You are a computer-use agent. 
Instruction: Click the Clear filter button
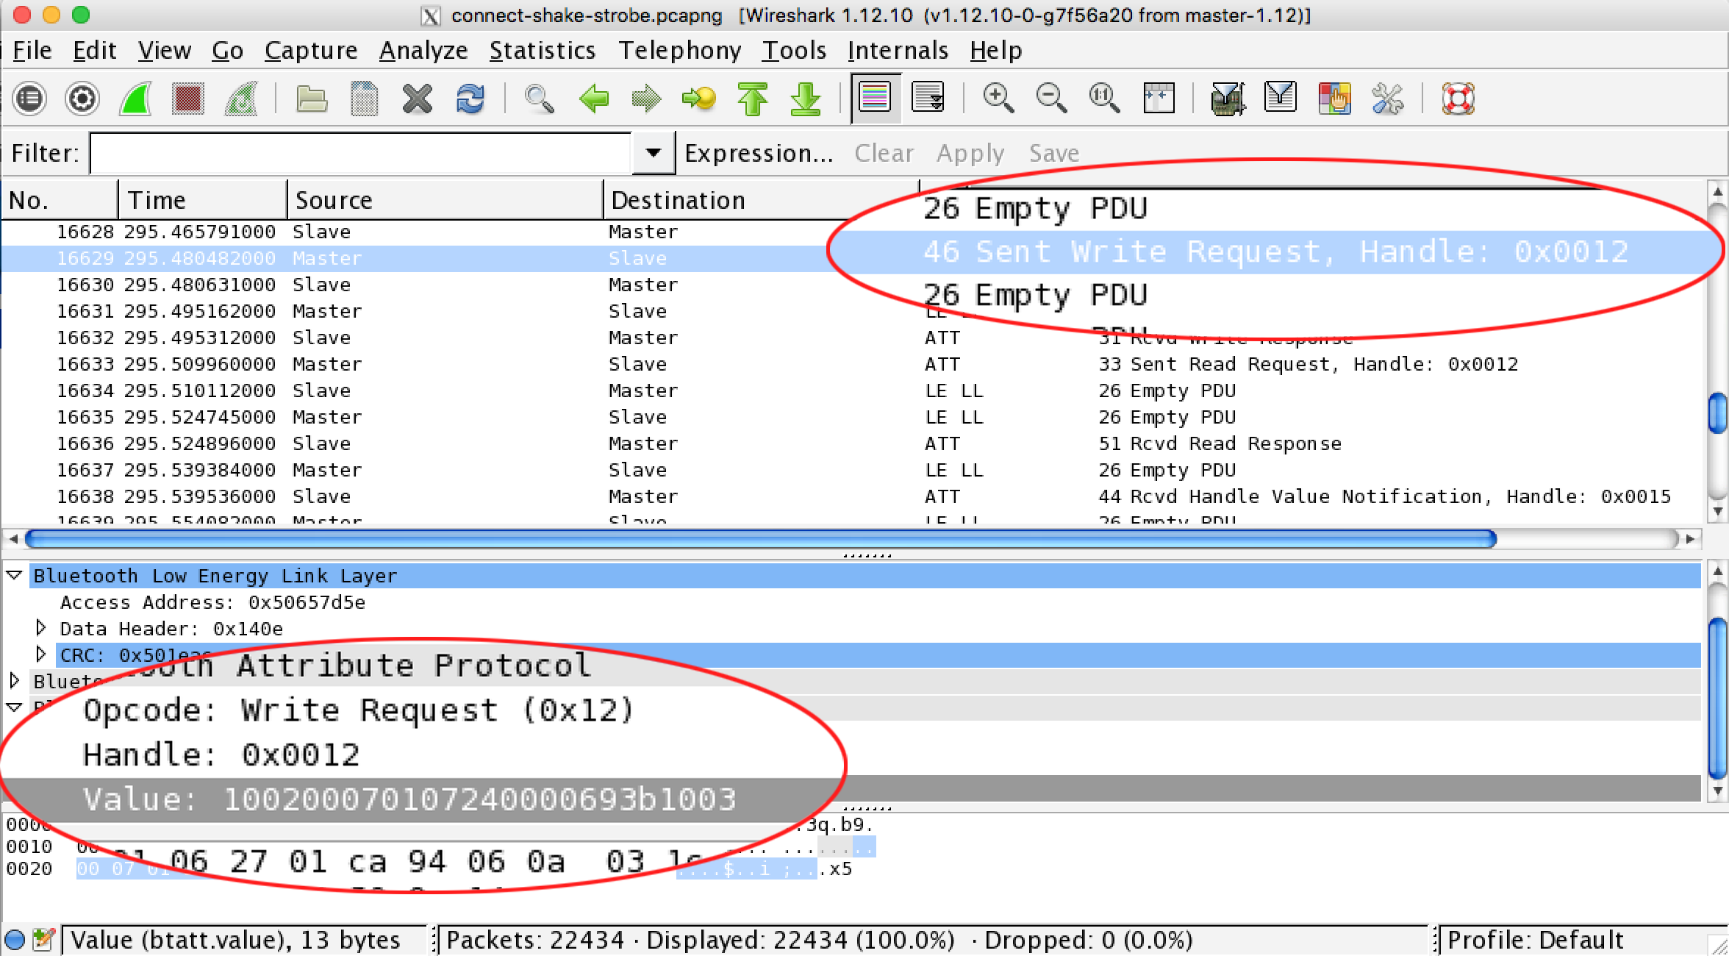click(884, 153)
